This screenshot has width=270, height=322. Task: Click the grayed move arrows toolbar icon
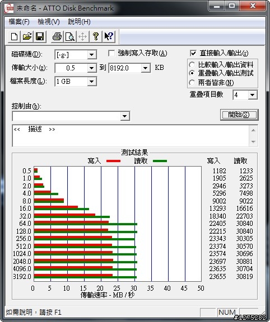[82, 37]
